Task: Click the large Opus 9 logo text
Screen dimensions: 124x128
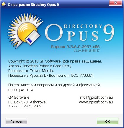Action: (x=80, y=33)
